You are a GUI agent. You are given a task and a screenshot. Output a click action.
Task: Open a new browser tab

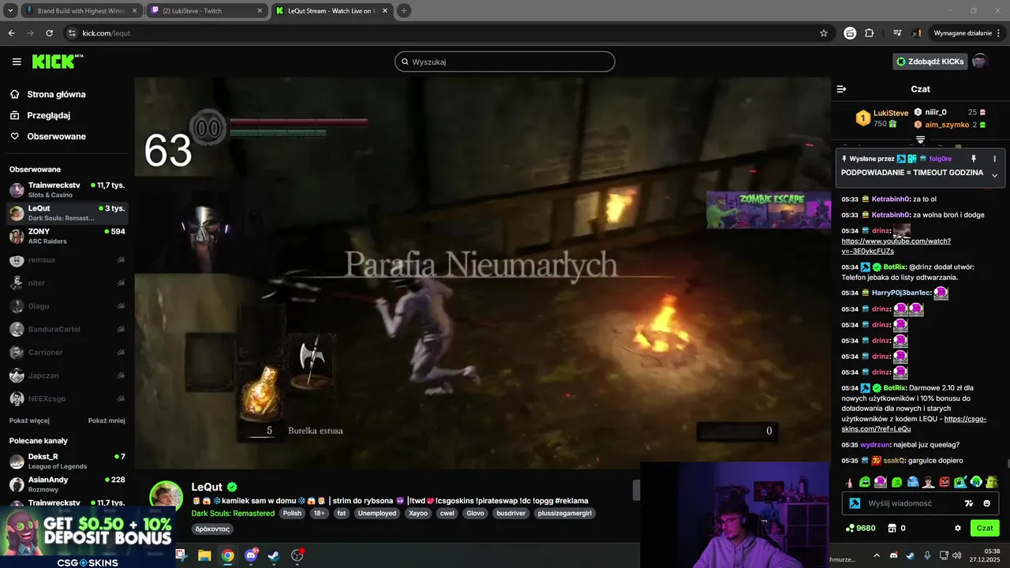coord(404,11)
